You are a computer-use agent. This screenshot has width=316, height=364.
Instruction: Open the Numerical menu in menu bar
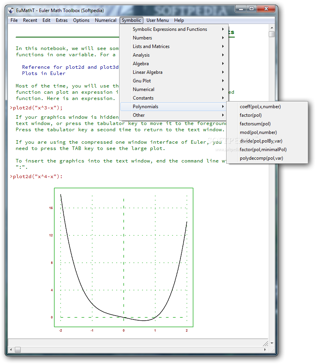coord(105,20)
